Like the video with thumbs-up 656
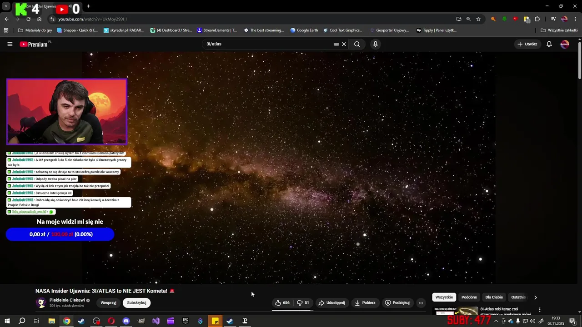This screenshot has width=582, height=327. (283, 302)
